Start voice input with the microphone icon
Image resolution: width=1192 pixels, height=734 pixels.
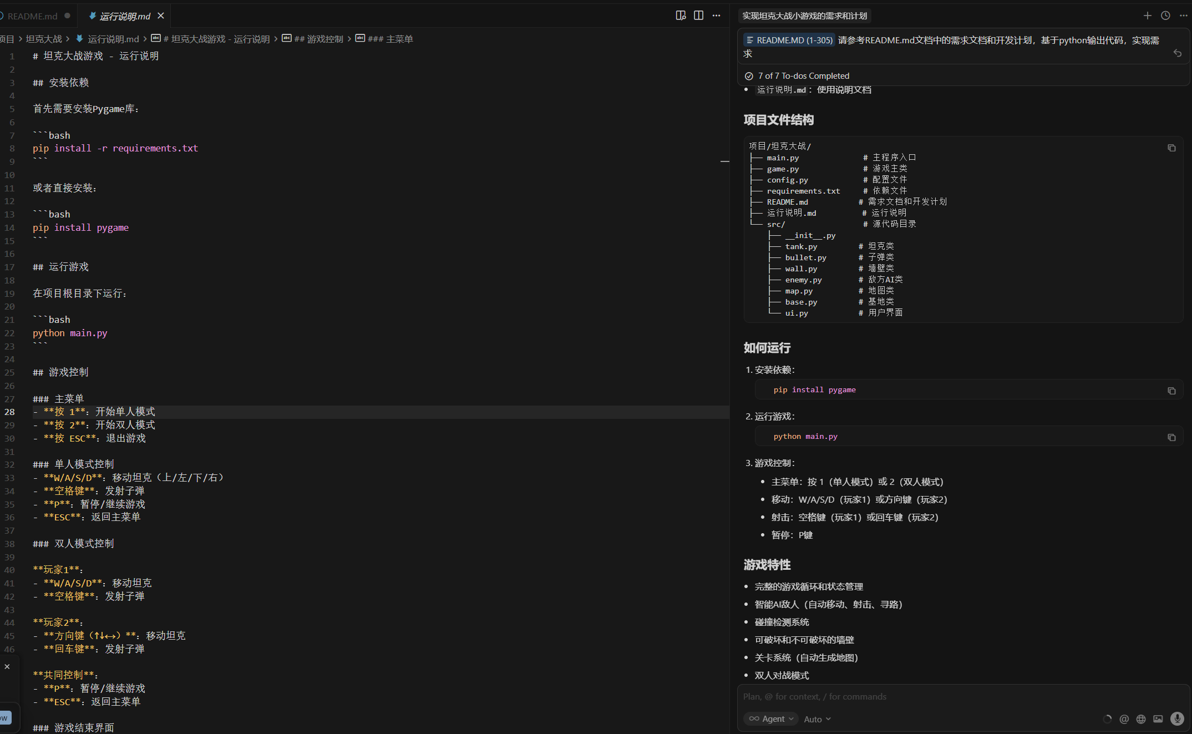[x=1177, y=719]
